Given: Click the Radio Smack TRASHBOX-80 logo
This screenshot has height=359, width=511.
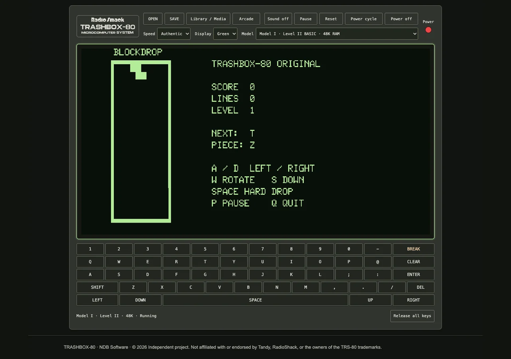Looking at the screenshot, I should (x=108, y=26).
